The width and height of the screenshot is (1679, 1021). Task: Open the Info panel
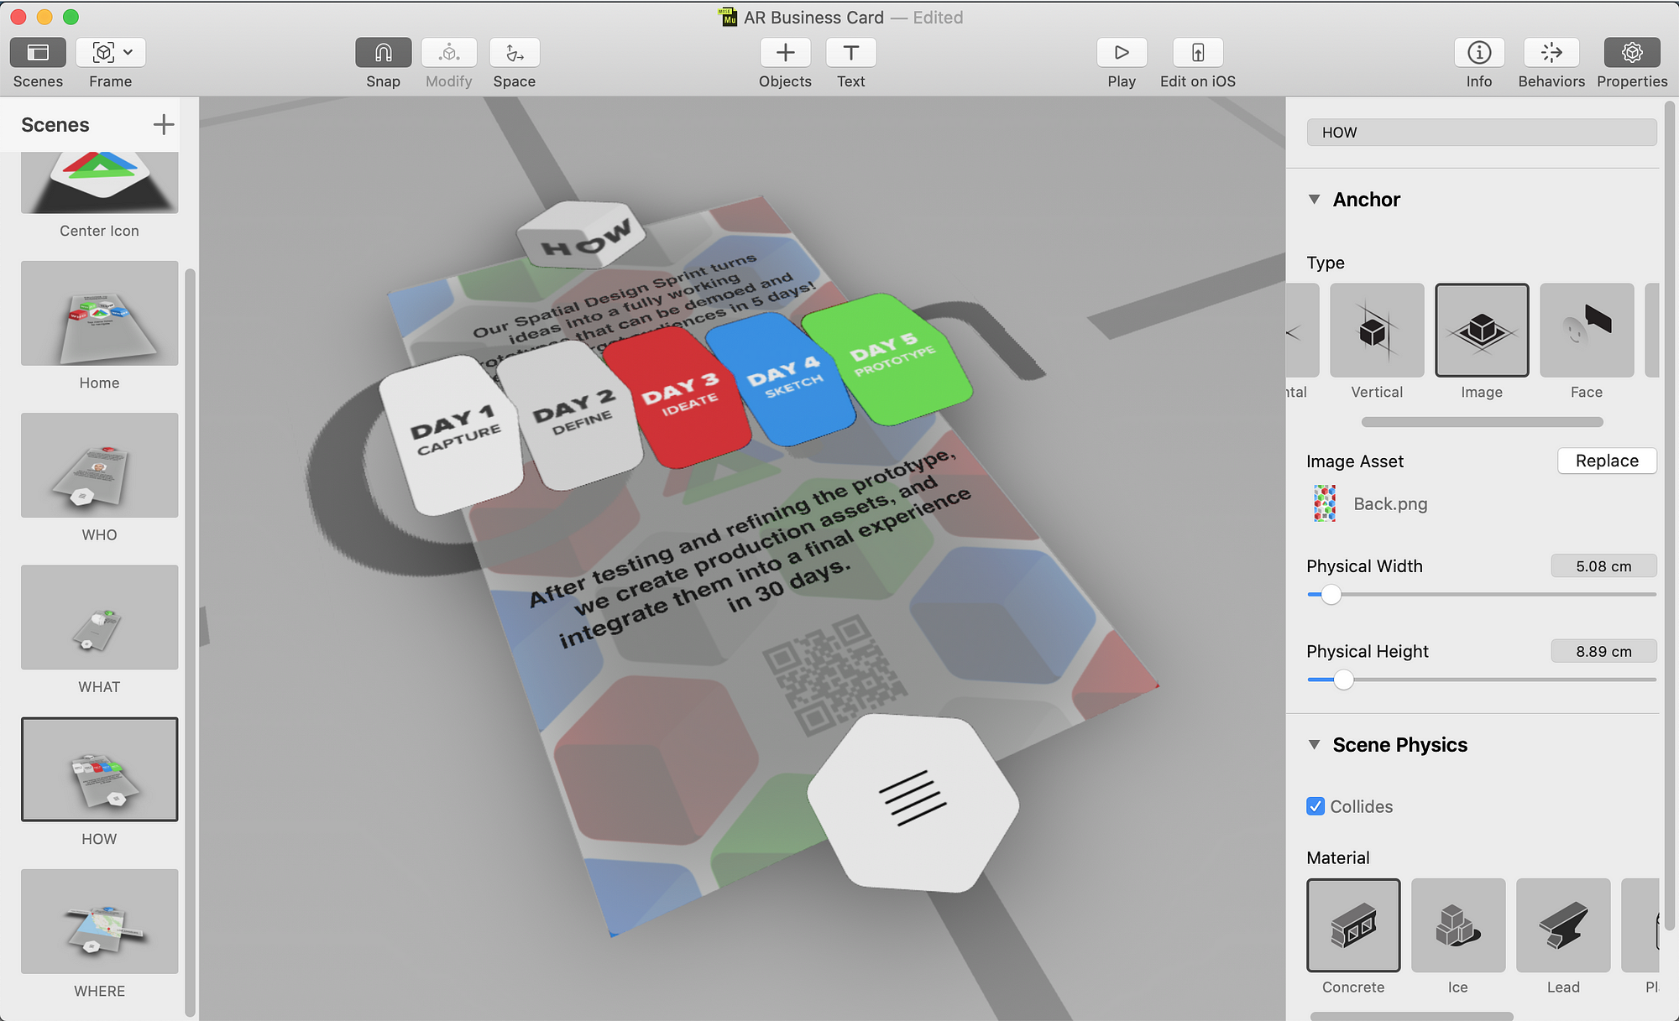point(1479,53)
